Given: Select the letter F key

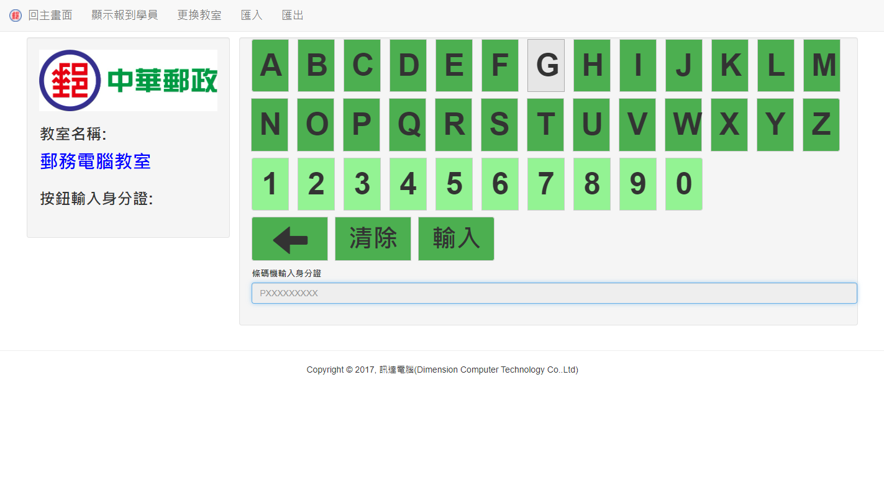Looking at the screenshot, I should coord(500,66).
